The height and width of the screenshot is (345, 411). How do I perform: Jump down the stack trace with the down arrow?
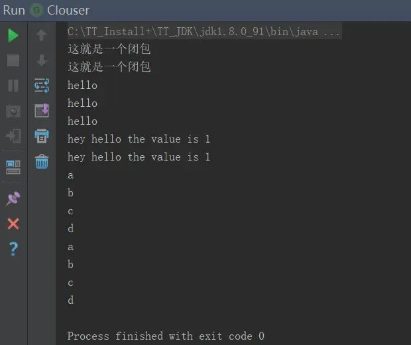[x=42, y=60]
